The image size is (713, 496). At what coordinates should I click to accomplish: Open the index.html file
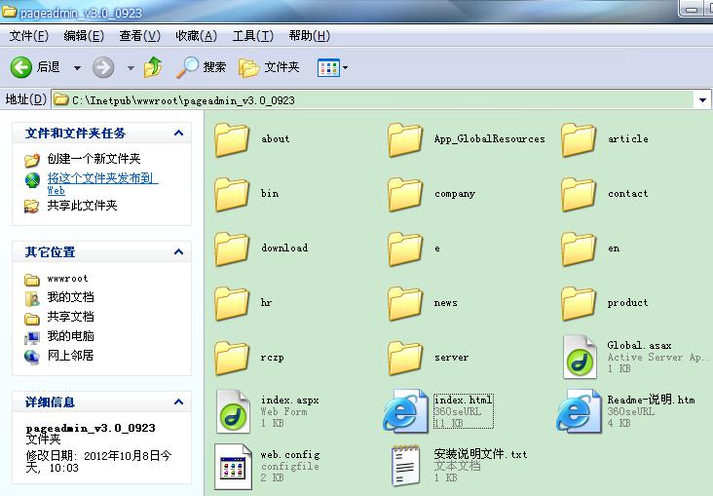(406, 412)
